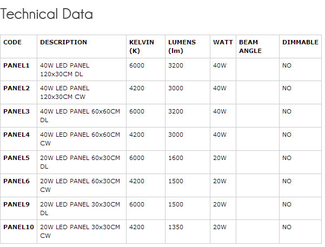Click the LUMENS (lm) column header
The height and width of the screenshot is (247, 325).
pyautogui.click(x=182, y=46)
